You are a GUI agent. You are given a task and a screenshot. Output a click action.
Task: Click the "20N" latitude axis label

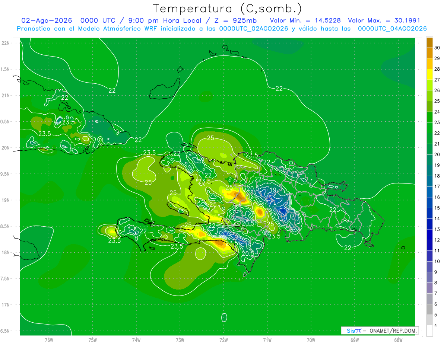pos(6,148)
